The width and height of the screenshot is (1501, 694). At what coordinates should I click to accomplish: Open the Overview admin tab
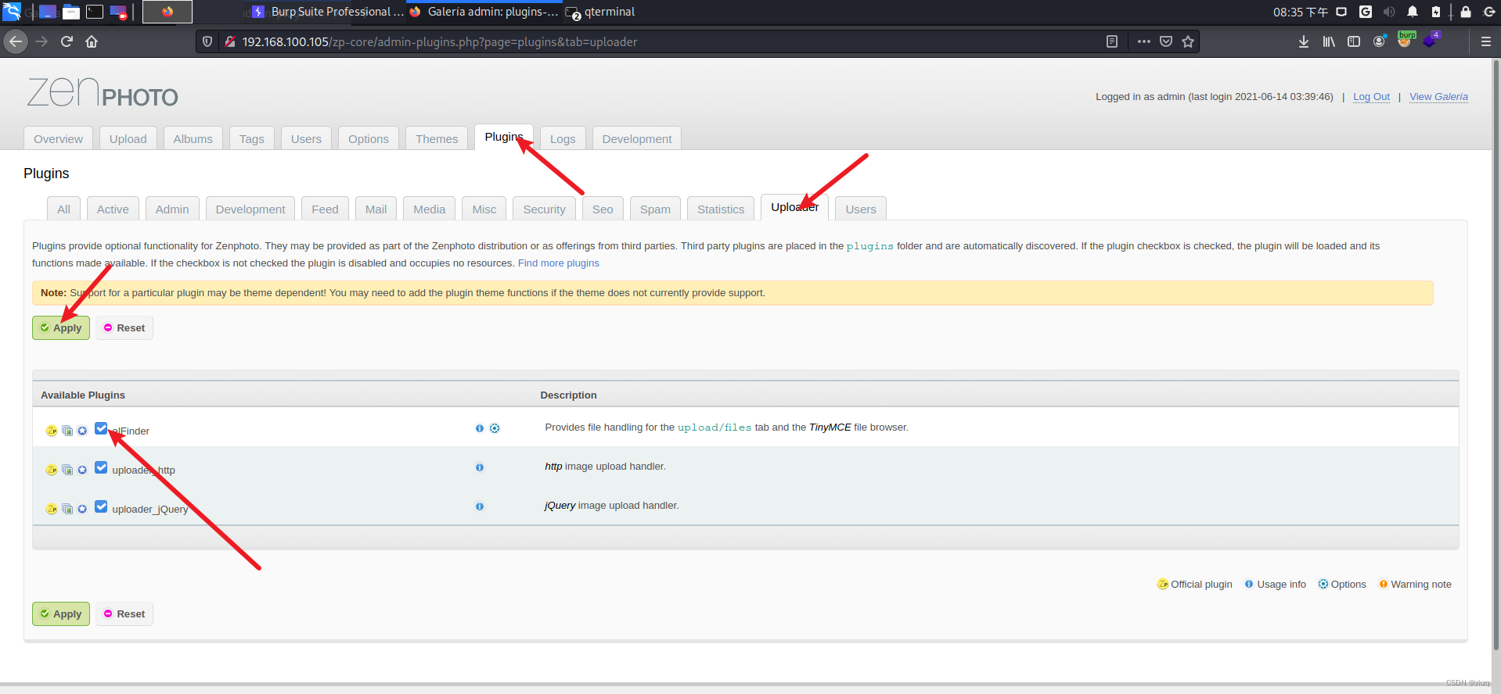tap(59, 138)
